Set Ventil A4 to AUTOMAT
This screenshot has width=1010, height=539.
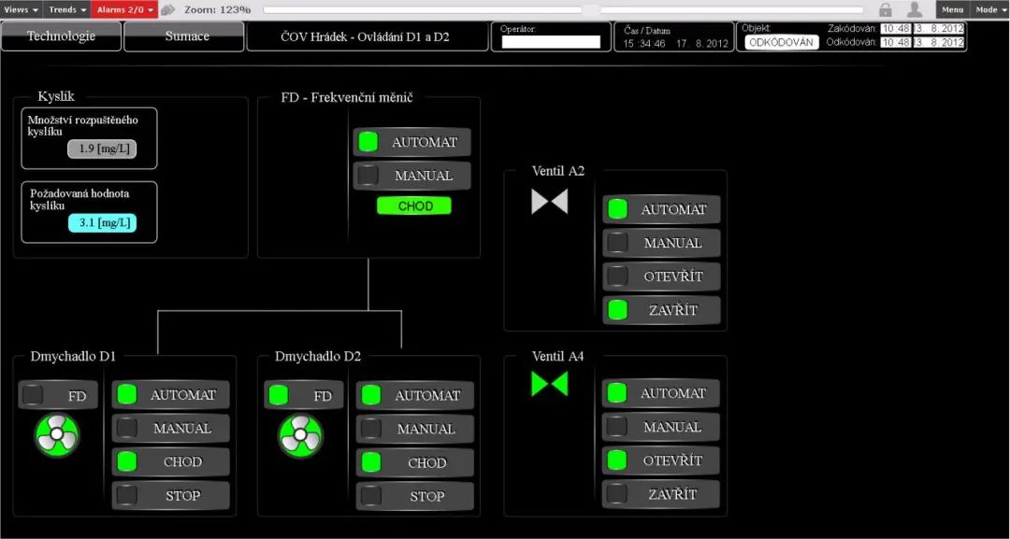tap(661, 393)
